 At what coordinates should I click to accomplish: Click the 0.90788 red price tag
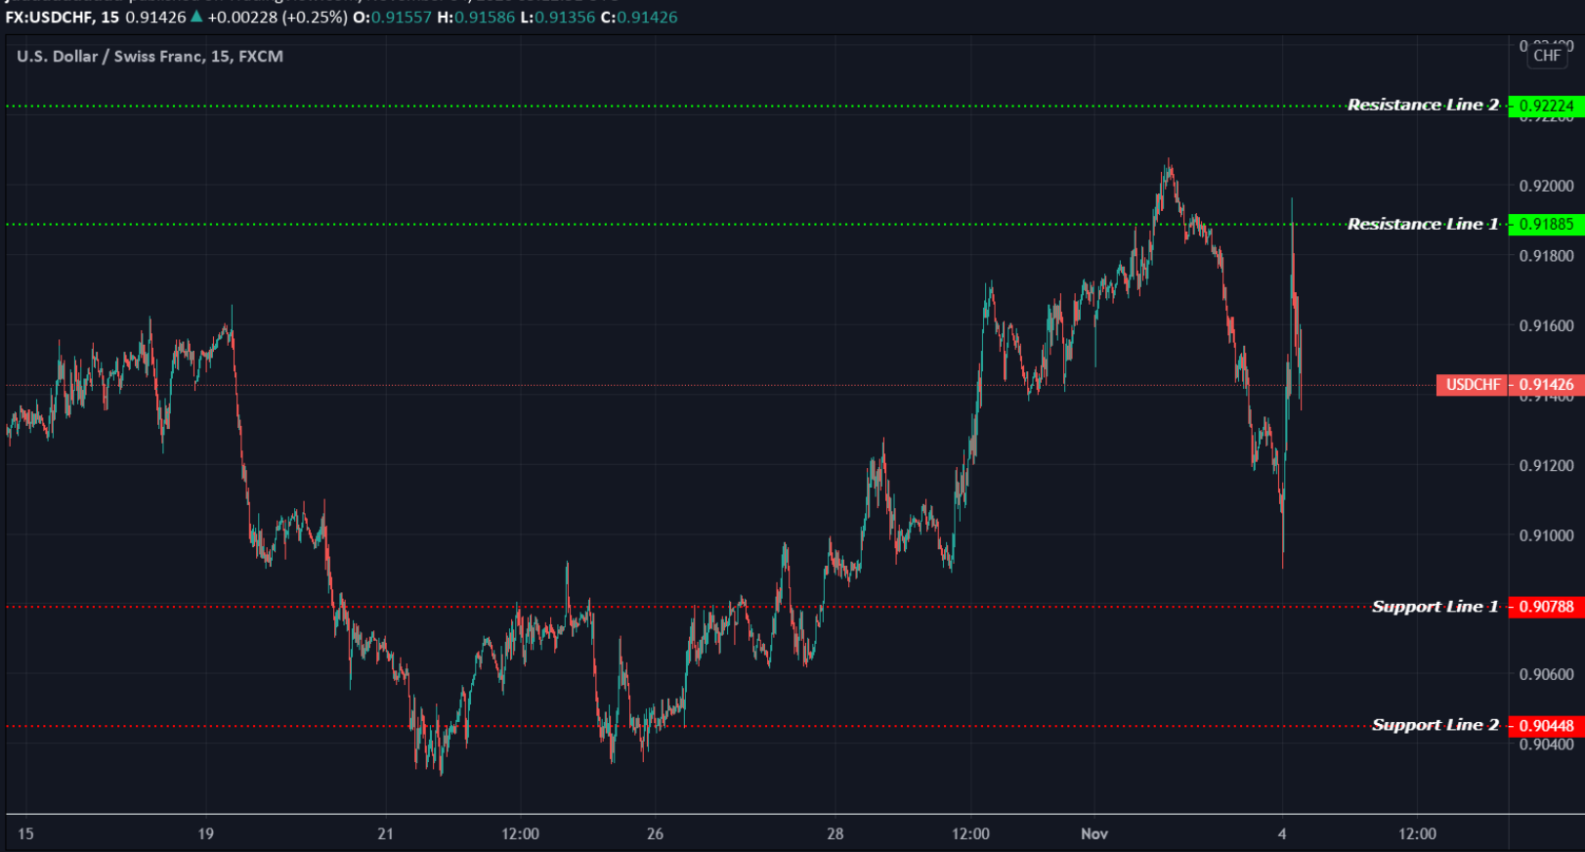1547,607
